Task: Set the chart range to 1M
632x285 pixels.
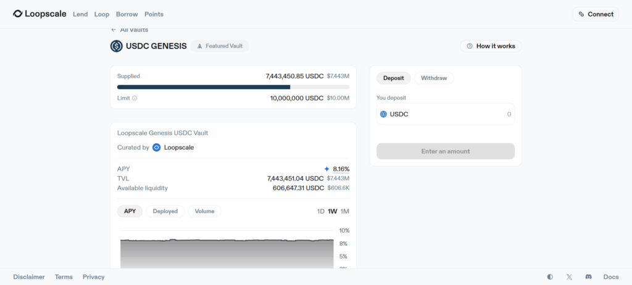Action: (x=345, y=211)
